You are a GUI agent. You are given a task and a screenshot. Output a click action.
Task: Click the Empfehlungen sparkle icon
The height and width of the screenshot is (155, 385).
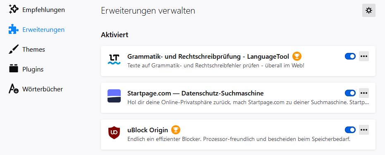click(14, 10)
